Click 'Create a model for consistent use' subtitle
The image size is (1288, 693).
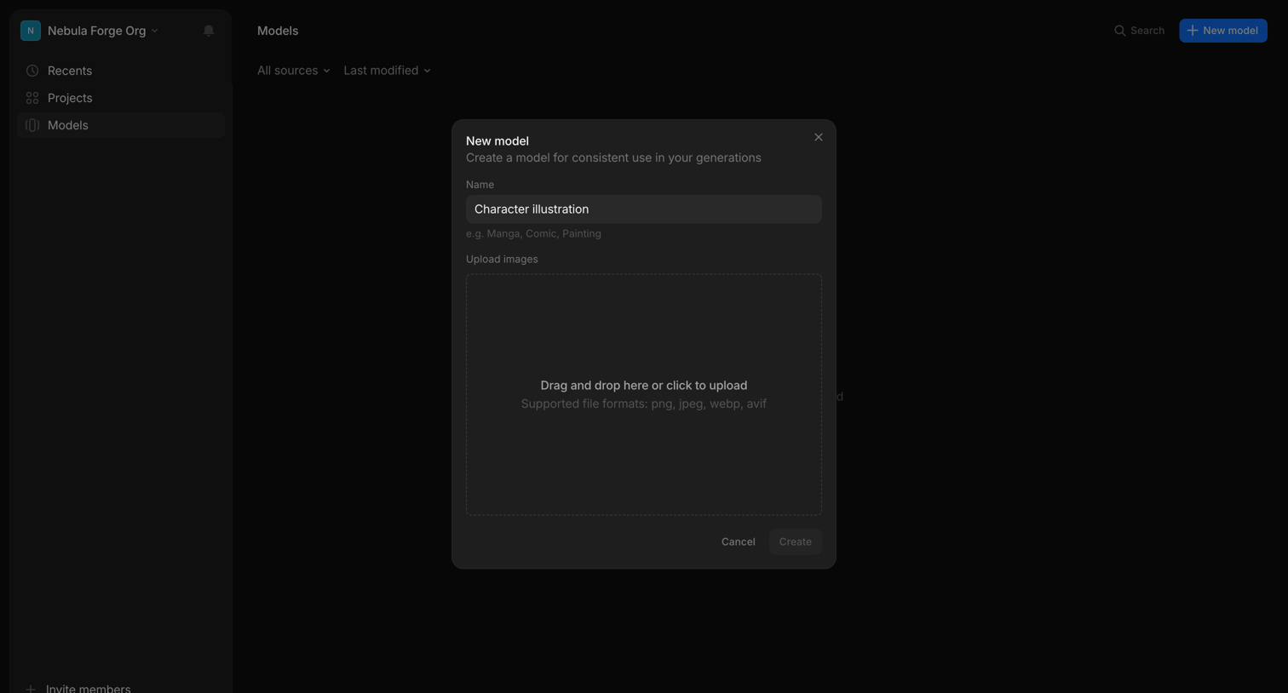613,157
